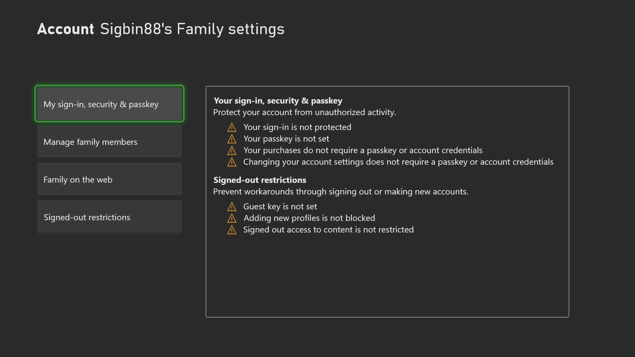
Task: Open My sign-in, security & passkey settings
Action: tap(109, 104)
